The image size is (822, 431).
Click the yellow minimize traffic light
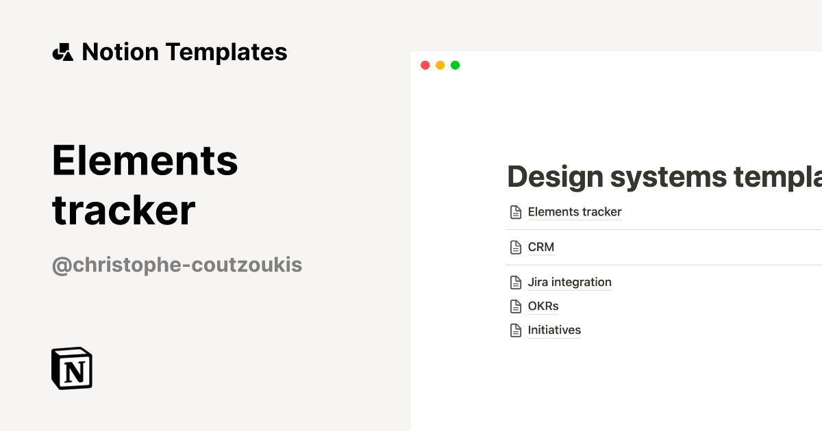[440, 65]
